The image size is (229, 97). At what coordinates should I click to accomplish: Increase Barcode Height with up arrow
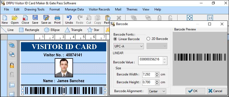pos(157,81)
